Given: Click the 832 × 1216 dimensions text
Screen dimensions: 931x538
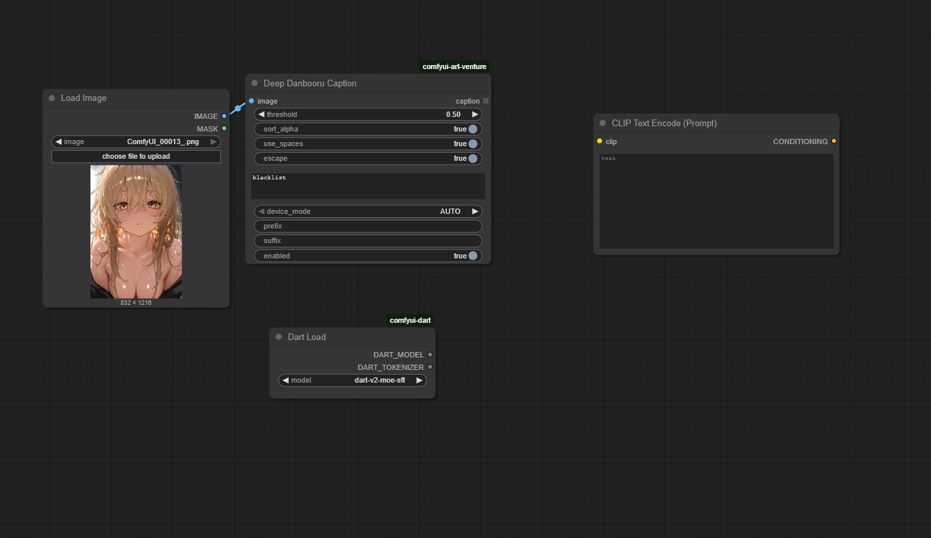Looking at the screenshot, I should [136, 303].
